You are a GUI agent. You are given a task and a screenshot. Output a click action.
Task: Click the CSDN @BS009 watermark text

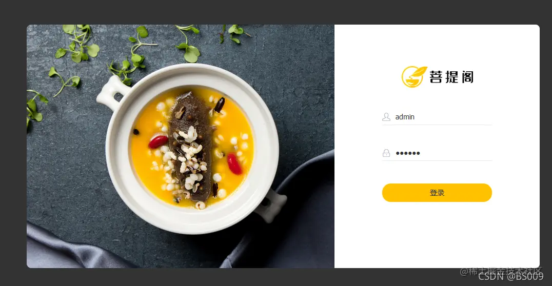pyautogui.click(x=511, y=277)
